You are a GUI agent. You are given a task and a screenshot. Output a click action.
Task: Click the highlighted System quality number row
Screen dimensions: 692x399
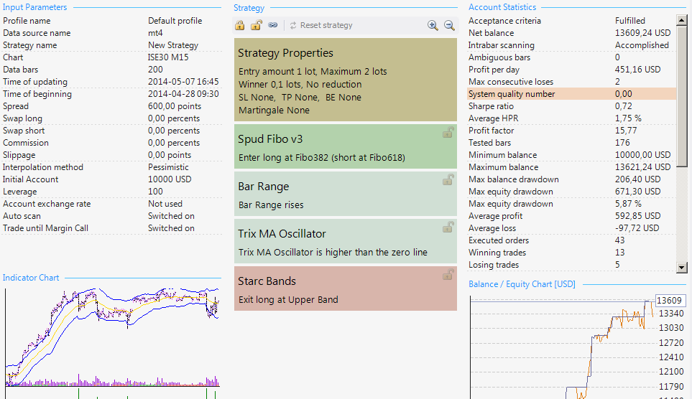point(571,94)
